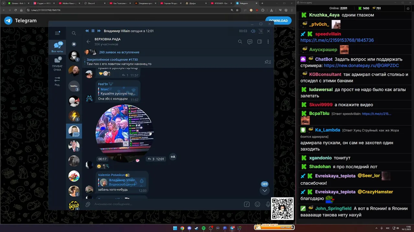
Task: Click the browser home icon
Action: coord(22,10)
